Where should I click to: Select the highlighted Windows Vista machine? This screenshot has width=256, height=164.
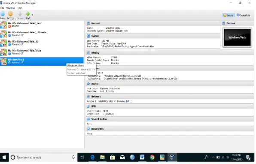tap(42, 61)
